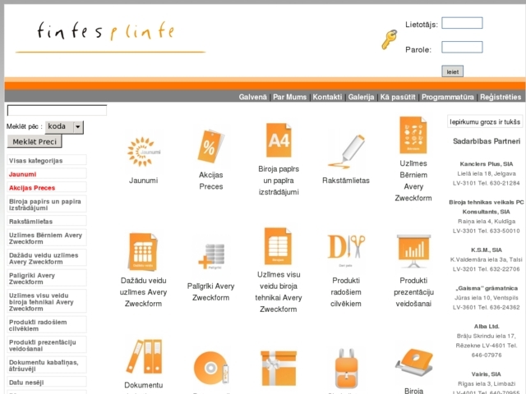
Task: Click into the Lietotājs username field
Action: 461,23
